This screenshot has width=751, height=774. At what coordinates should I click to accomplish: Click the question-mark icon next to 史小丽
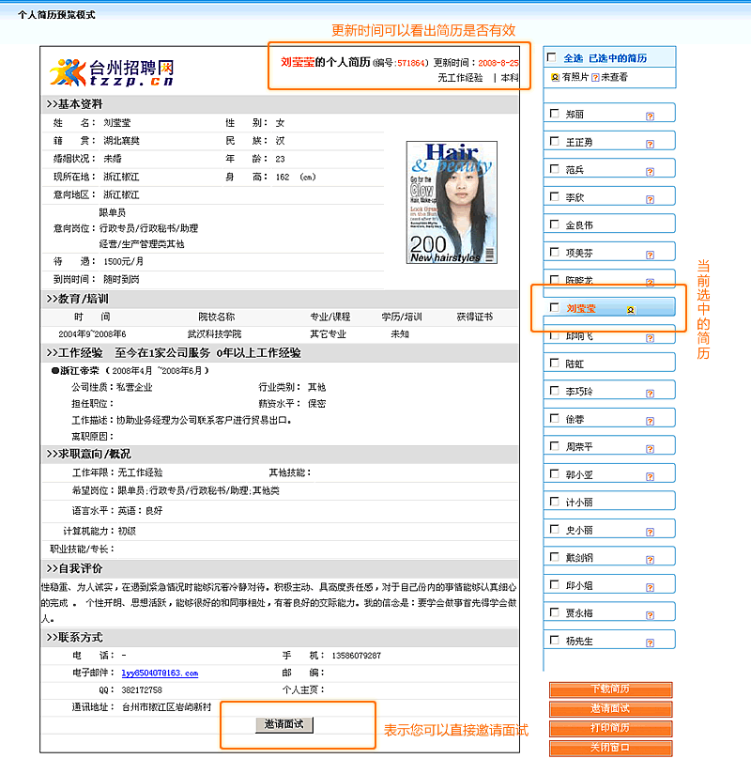[x=650, y=531]
